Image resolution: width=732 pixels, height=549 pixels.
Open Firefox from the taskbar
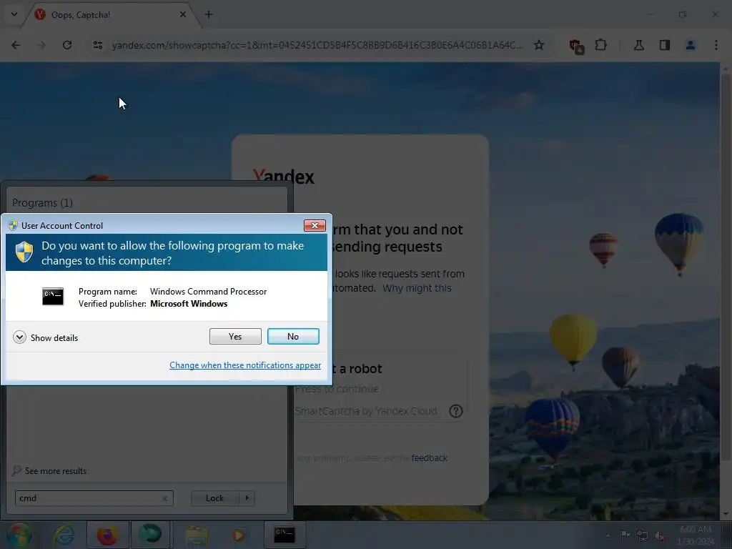(x=107, y=535)
